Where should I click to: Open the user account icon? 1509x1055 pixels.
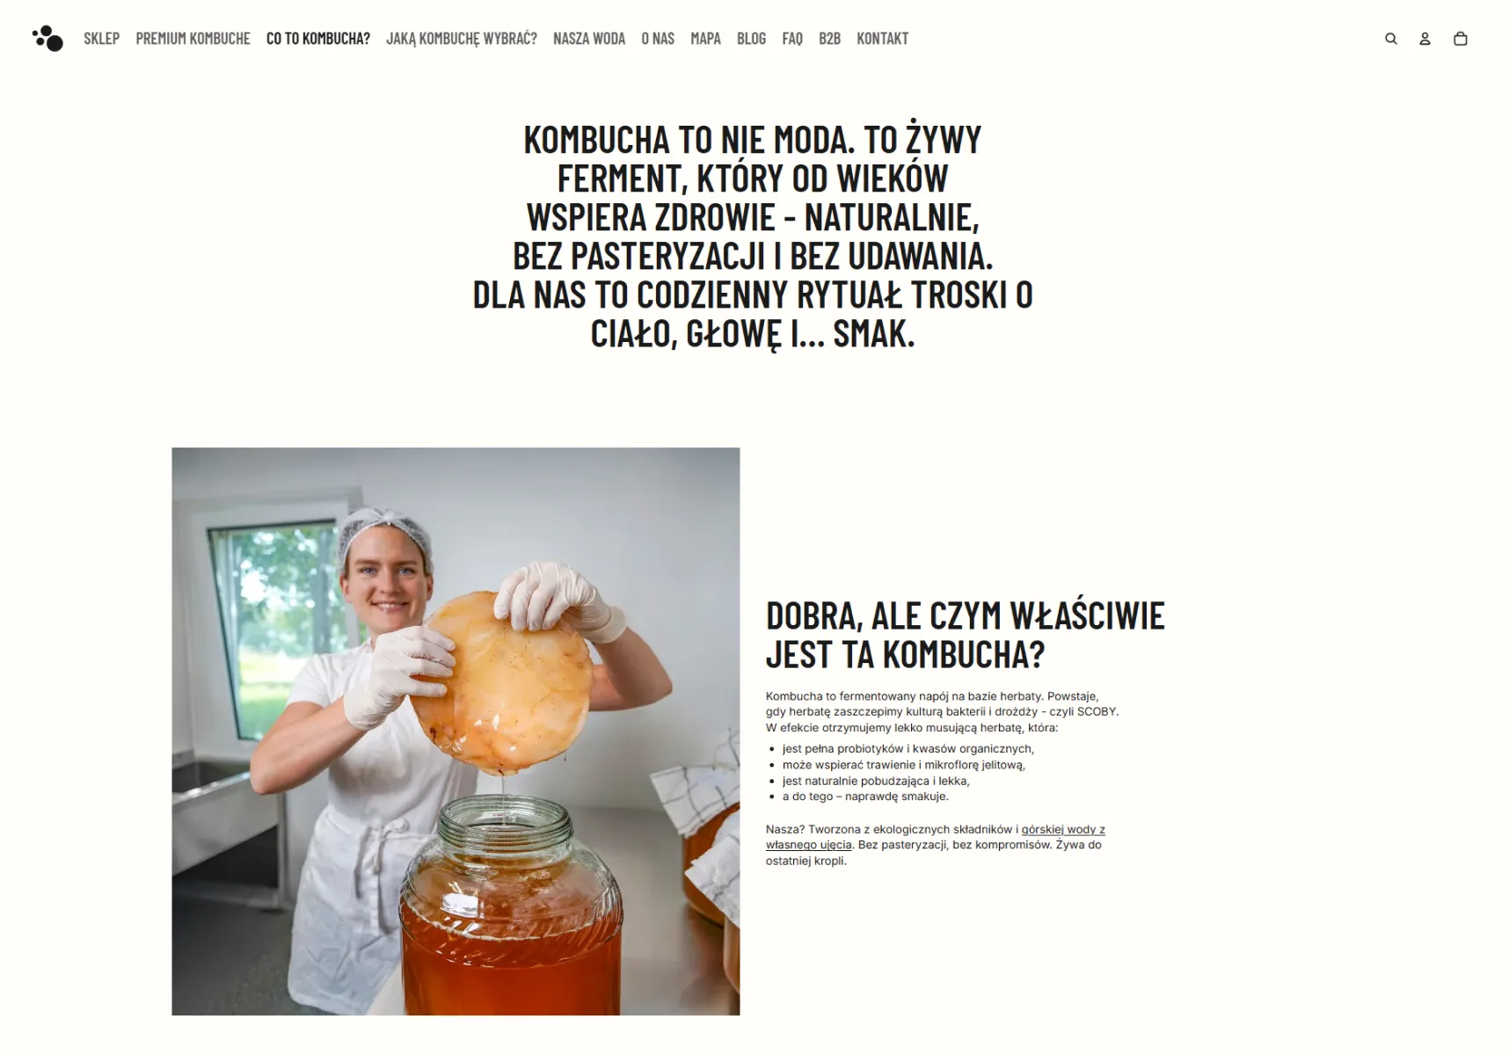[x=1425, y=39]
